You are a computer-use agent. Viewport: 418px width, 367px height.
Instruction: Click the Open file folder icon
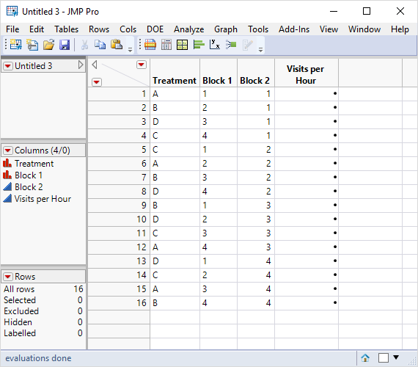[x=49, y=45]
